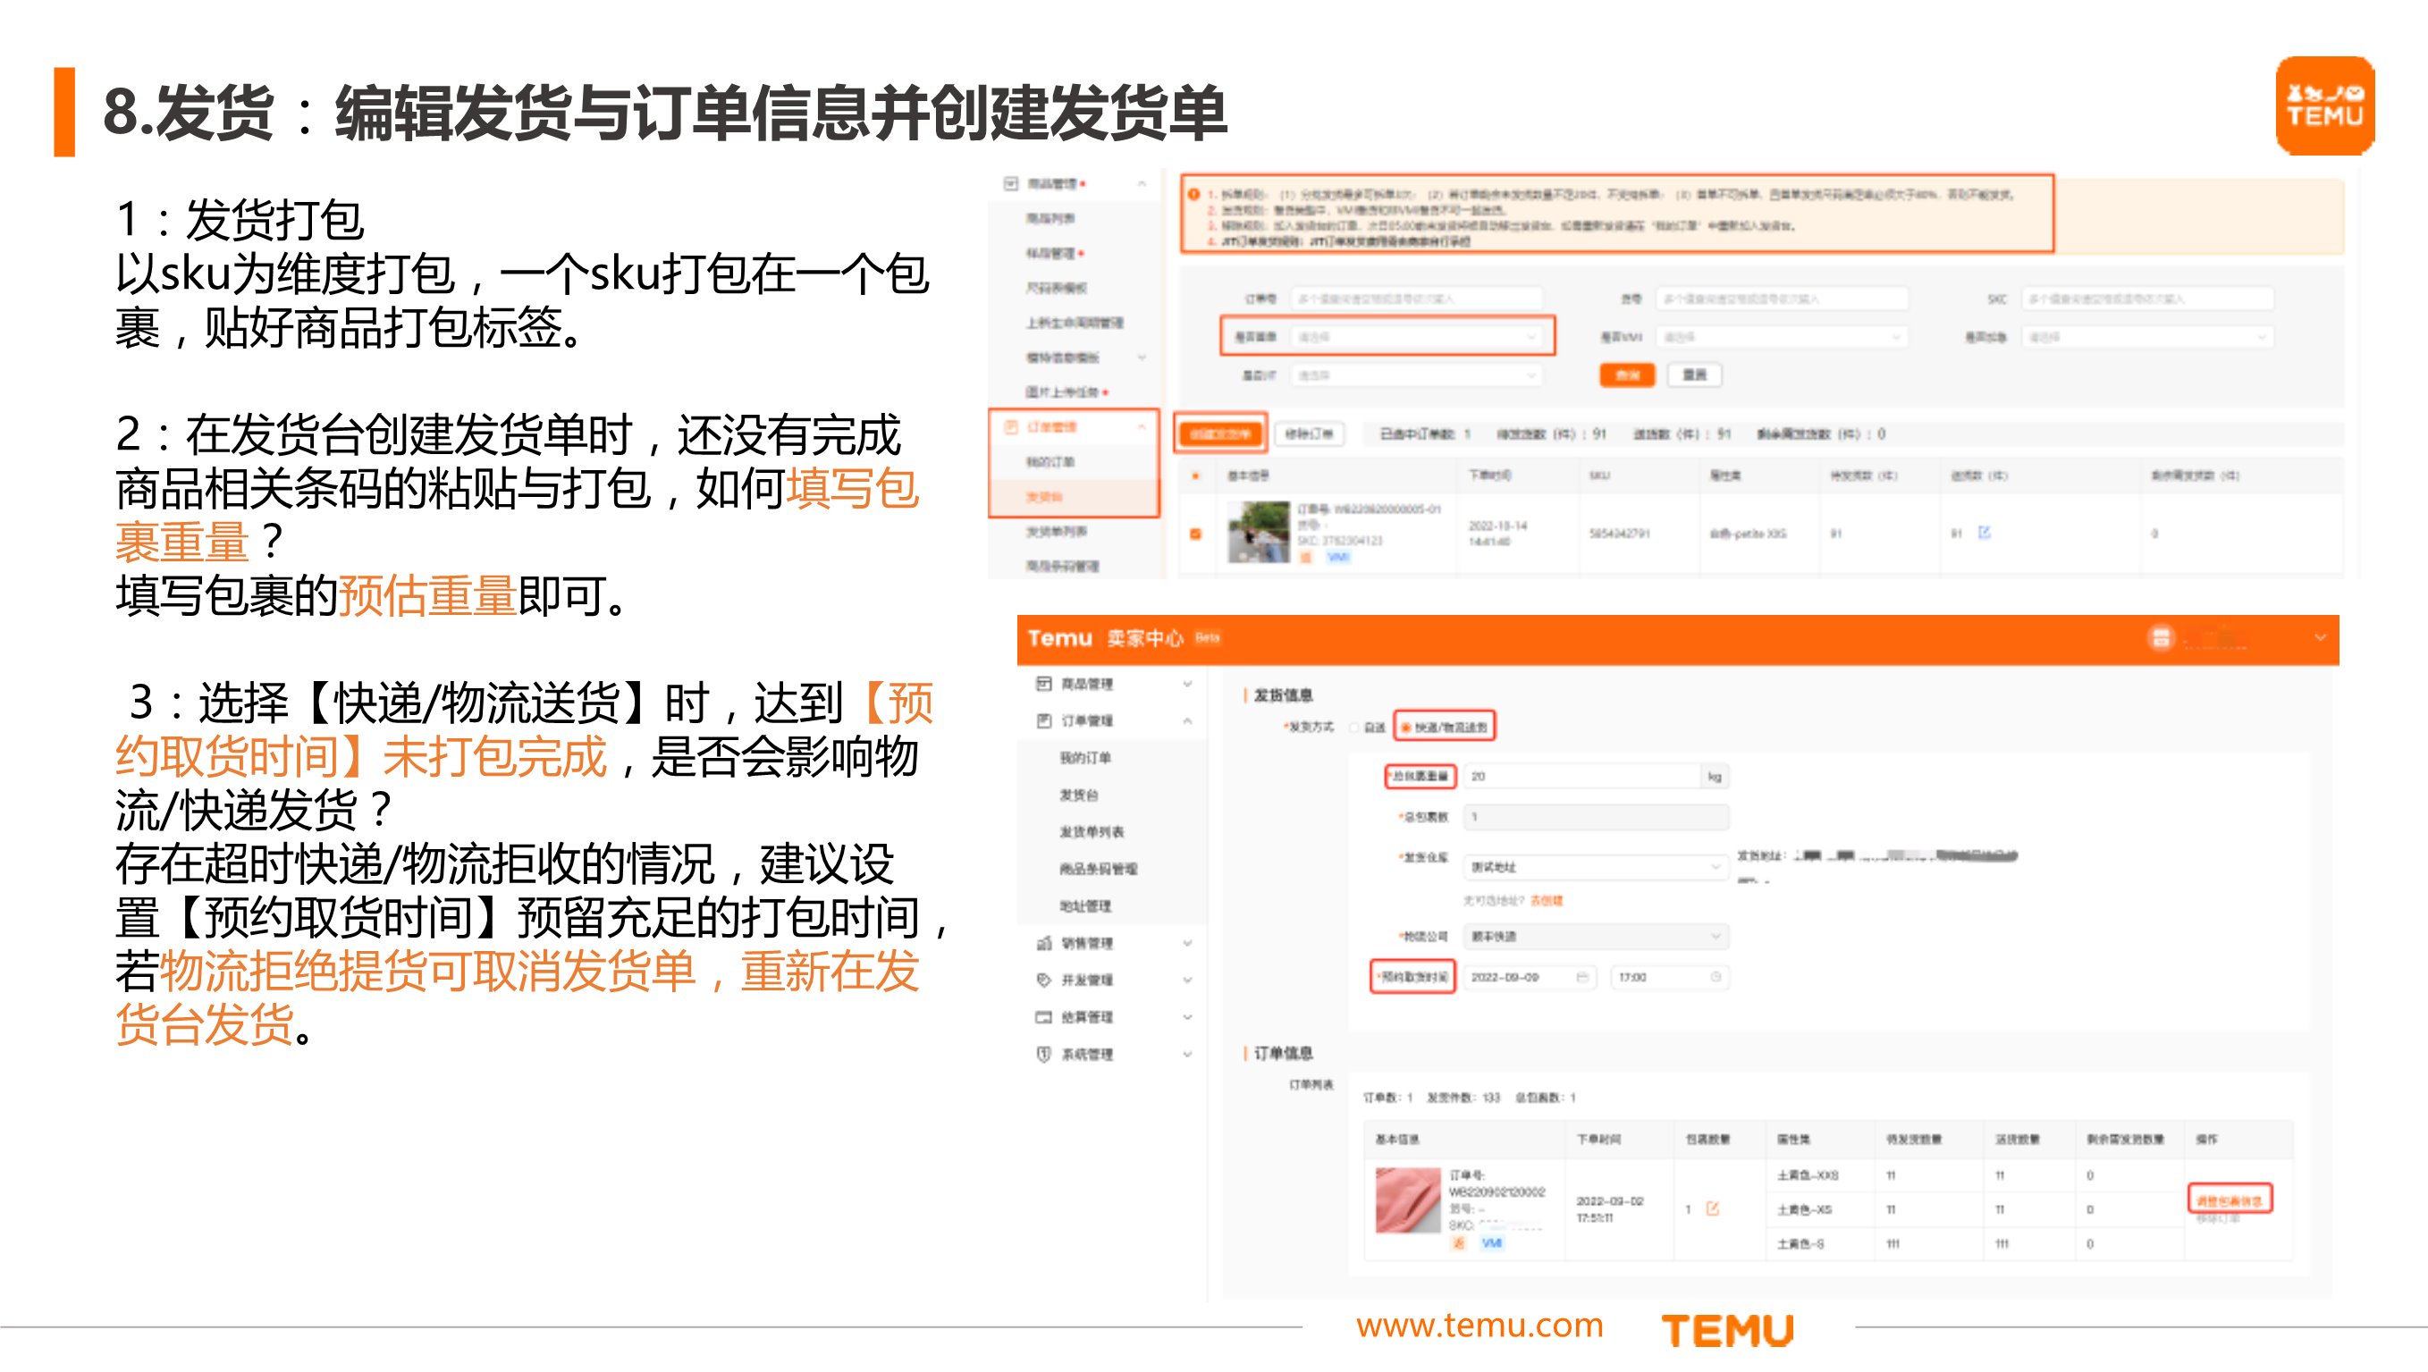Click the 重置 reset button
2428x1372 pixels.
[x=1695, y=375]
